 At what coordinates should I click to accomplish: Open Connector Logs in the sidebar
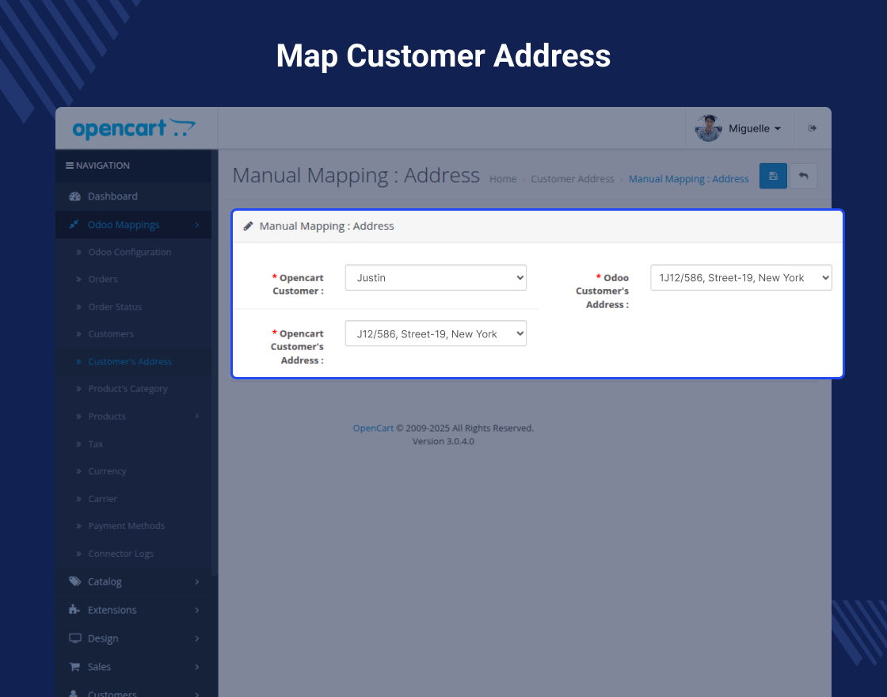[x=121, y=554]
